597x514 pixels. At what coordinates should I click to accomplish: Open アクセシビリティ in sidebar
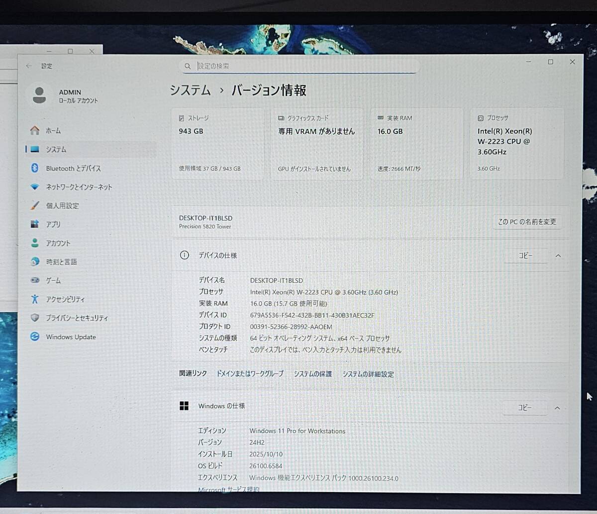coord(91,299)
